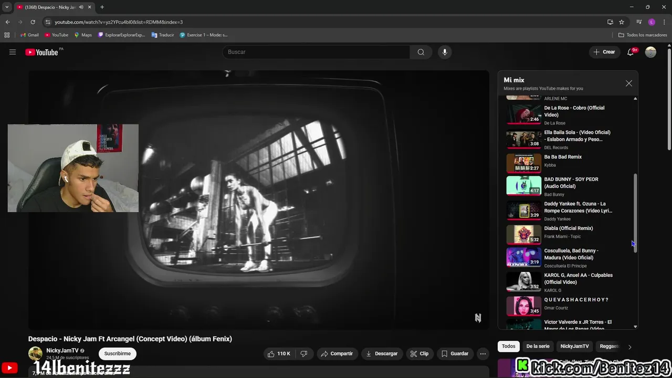
Task: Close the Mi mix playlist panel
Action: pyautogui.click(x=629, y=83)
